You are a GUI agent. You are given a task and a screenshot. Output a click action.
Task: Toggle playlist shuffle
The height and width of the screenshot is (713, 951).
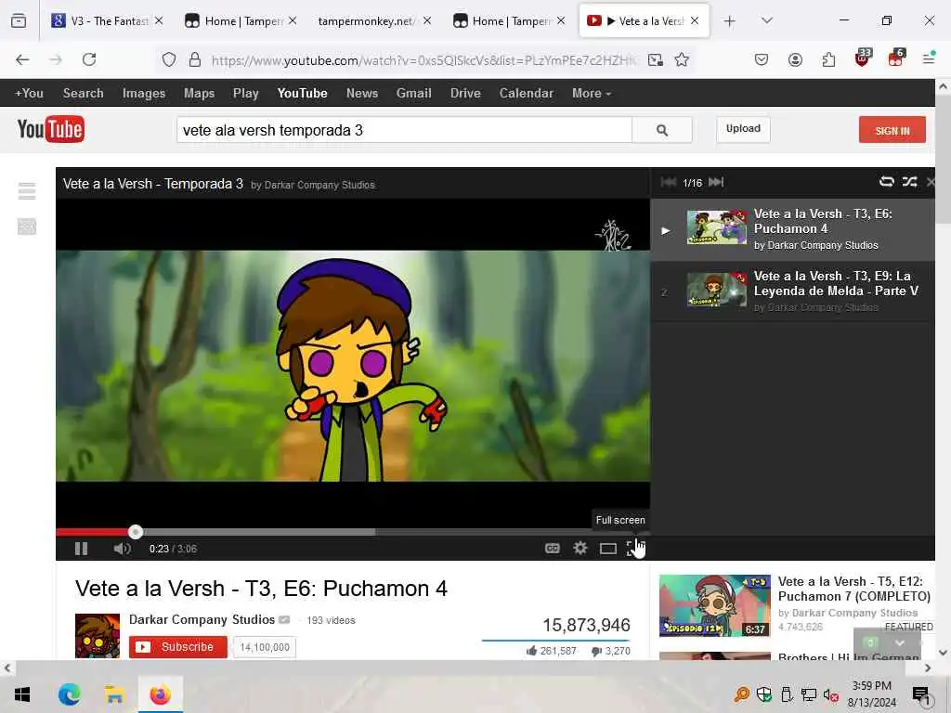pyautogui.click(x=910, y=181)
